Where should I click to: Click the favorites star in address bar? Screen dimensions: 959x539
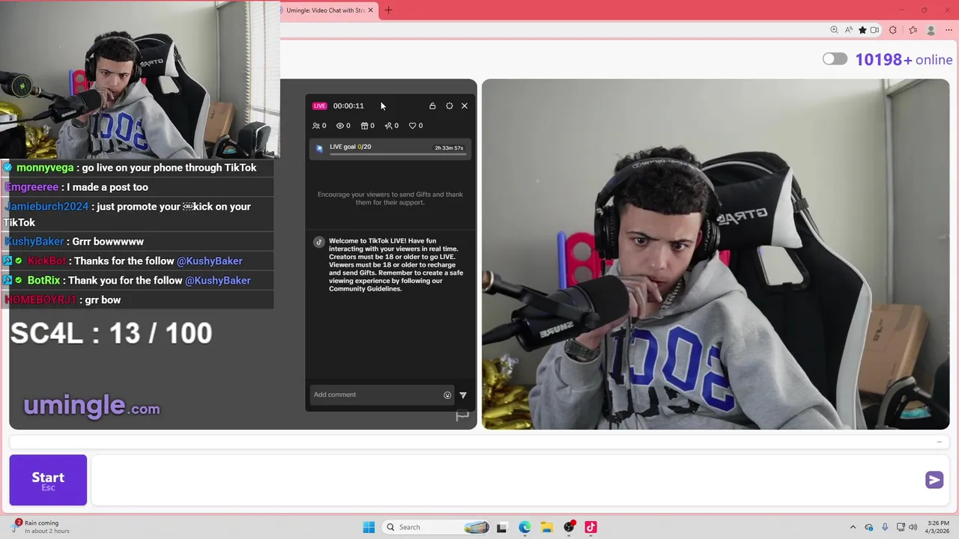[x=862, y=30]
